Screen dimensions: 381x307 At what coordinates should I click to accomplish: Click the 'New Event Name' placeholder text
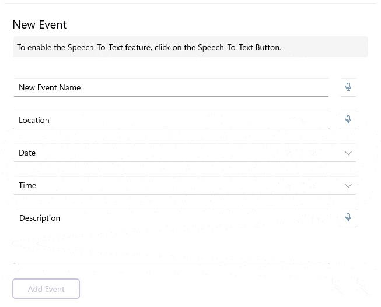(x=50, y=88)
